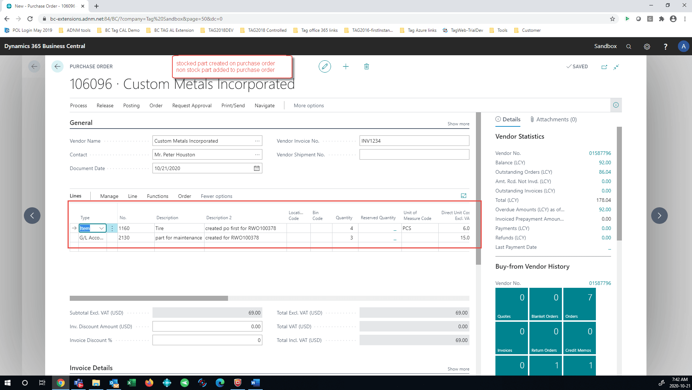Open Functions menu in Lines section

click(x=158, y=196)
